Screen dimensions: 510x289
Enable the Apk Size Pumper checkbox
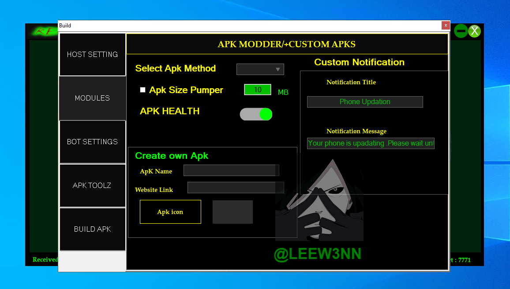(x=142, y=90)
